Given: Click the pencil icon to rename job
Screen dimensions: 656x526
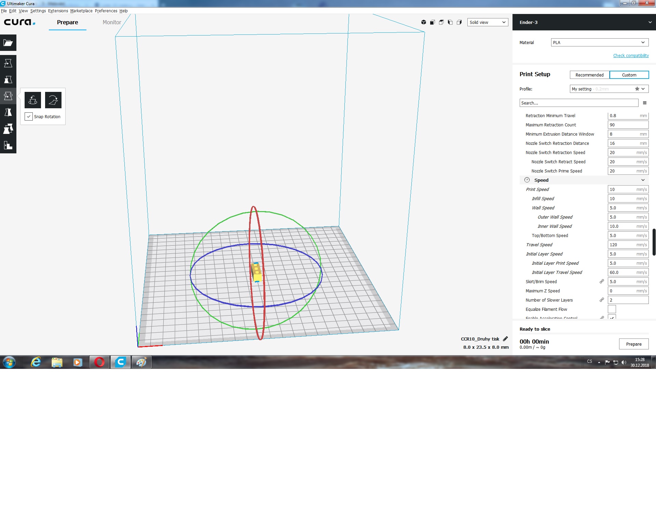Looking at the screenshot, I should 505,339.
